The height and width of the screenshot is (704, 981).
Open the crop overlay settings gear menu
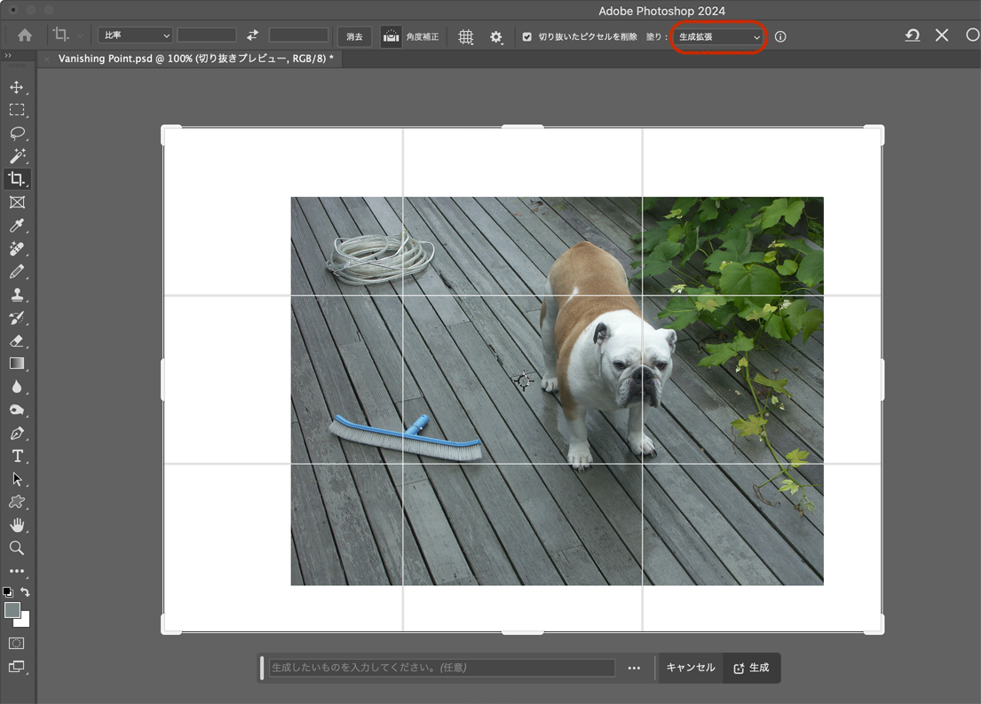(496, 36)
